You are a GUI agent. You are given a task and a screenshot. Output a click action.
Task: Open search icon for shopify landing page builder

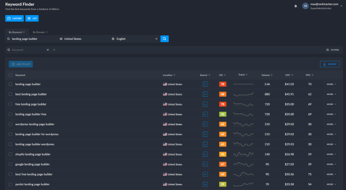[x=205, y=154]
